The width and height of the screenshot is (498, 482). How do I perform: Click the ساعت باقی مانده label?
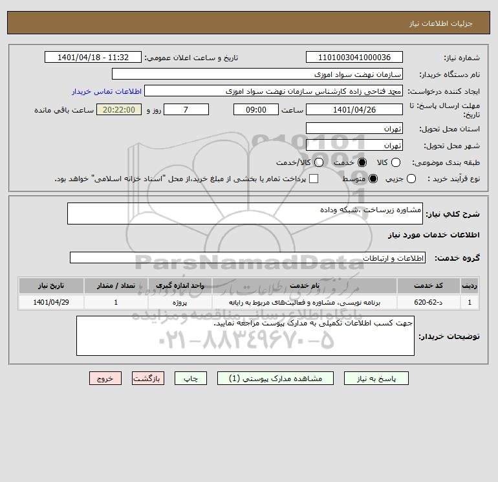click(x=64, y=110)
